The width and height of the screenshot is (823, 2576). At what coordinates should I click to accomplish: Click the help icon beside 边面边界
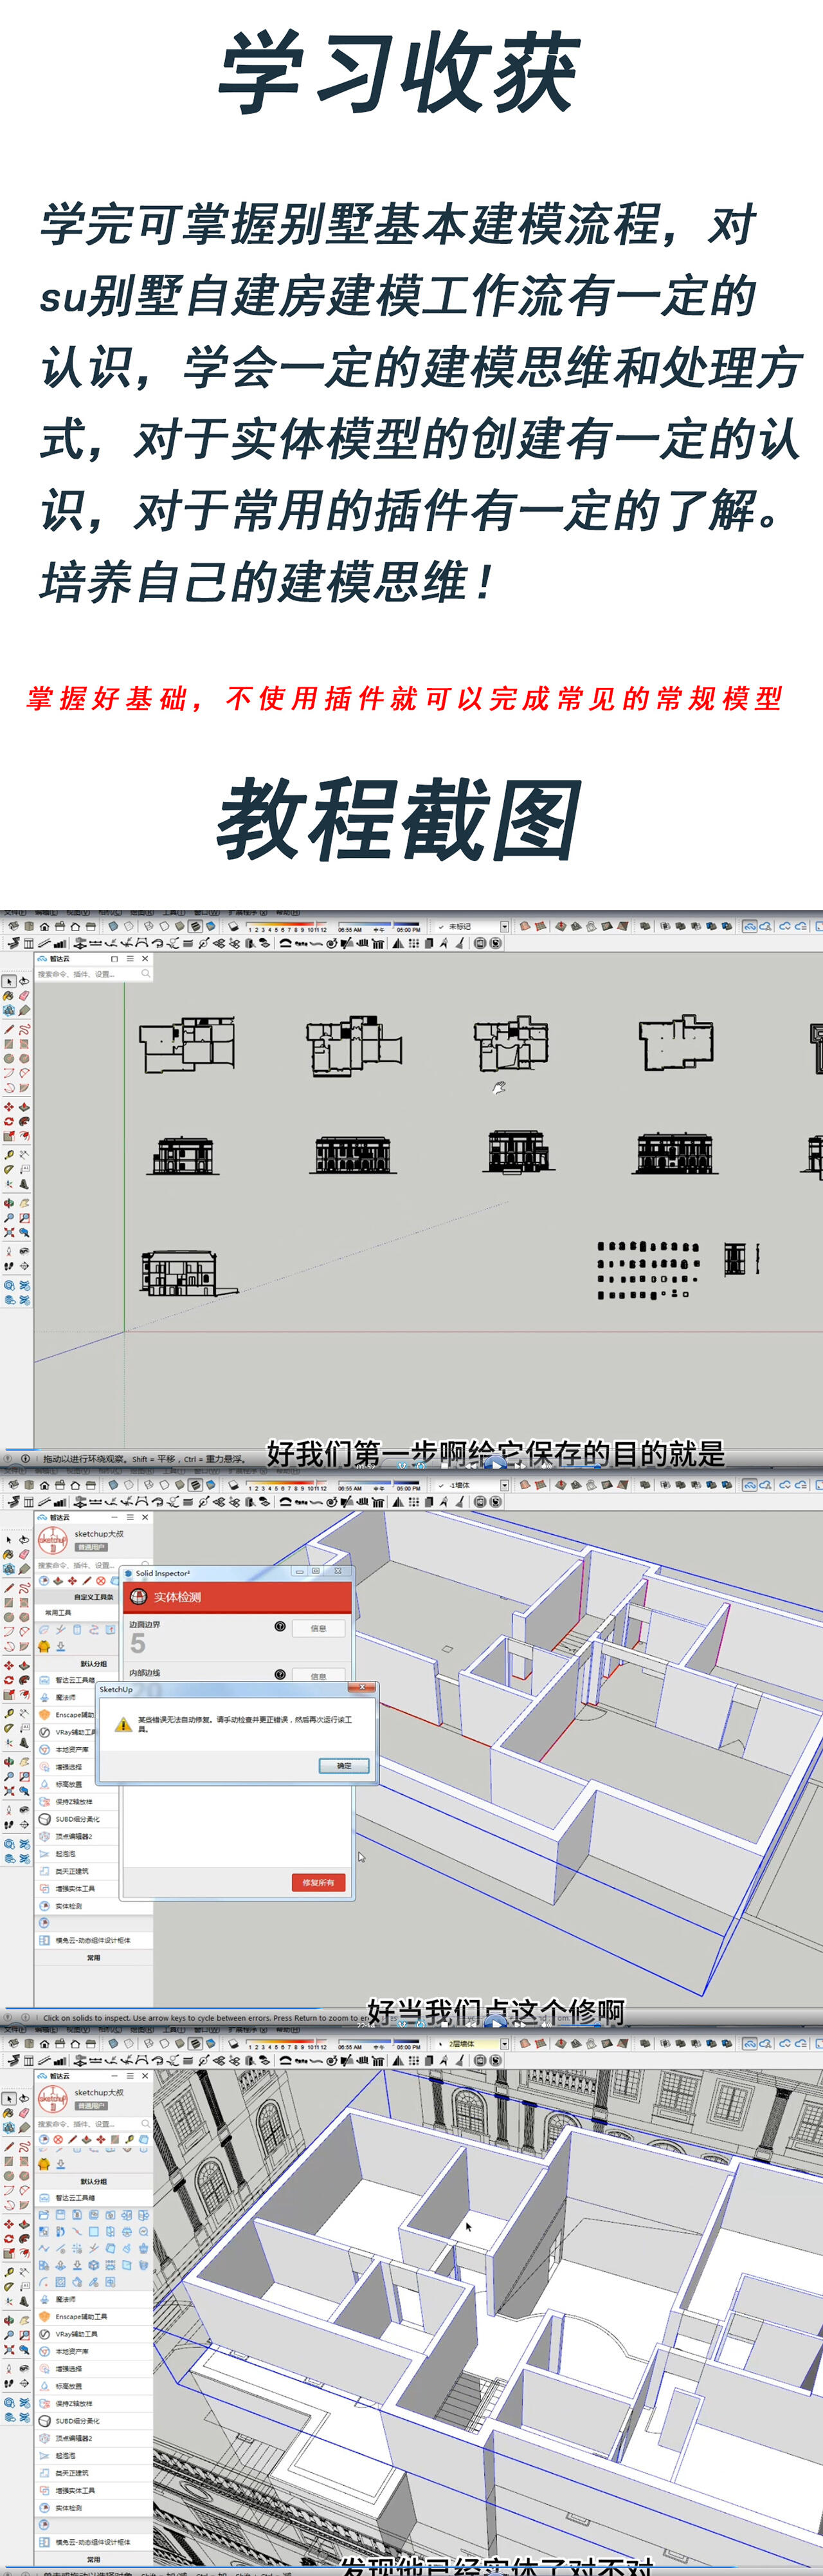(280, 1626)
